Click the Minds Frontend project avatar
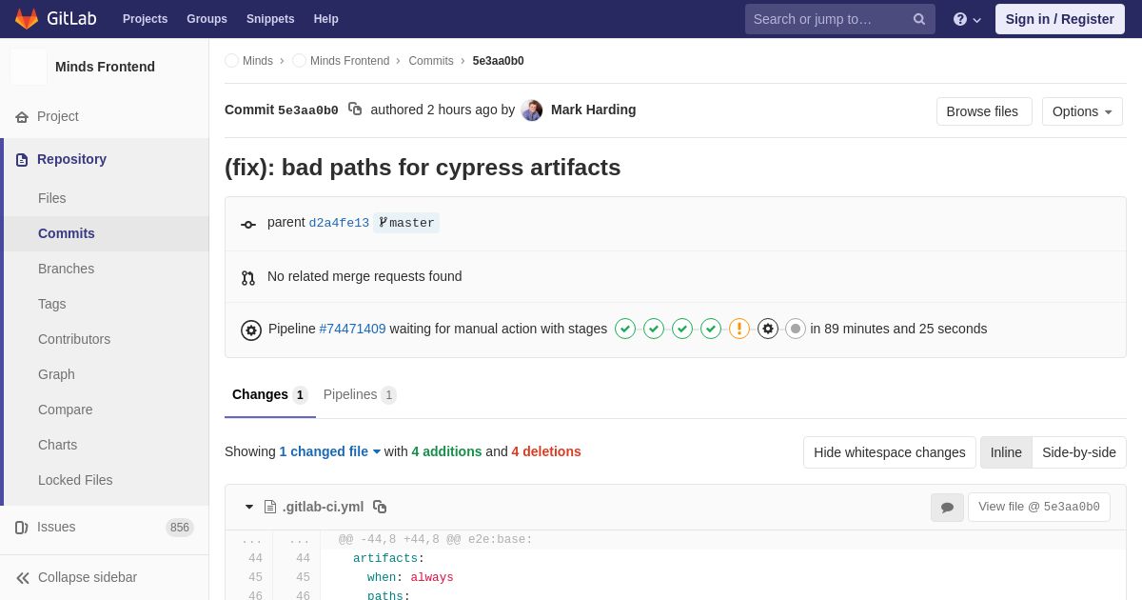The image size is (1142, 600). coord(29,67)
